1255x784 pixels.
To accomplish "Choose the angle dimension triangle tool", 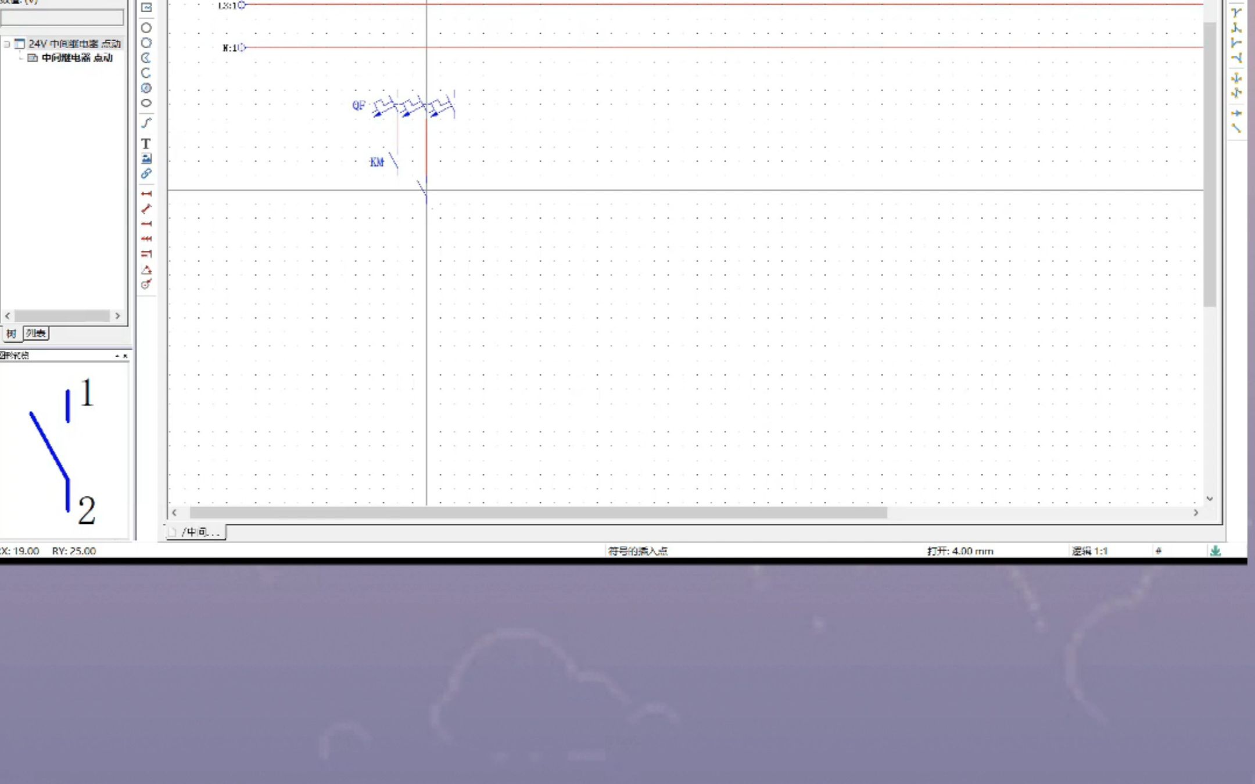I will [x=146, y=269].
